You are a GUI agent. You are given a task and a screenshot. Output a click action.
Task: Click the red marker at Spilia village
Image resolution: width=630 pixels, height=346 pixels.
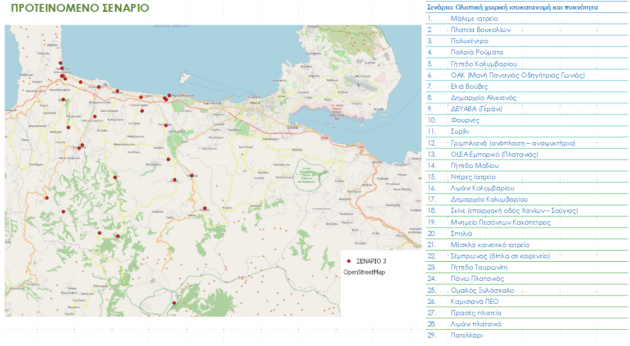pos(63,100)
